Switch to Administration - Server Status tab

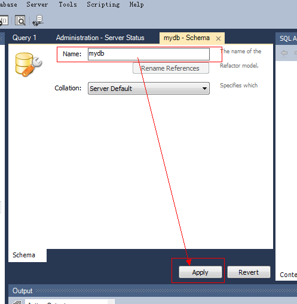click(100, 38)
